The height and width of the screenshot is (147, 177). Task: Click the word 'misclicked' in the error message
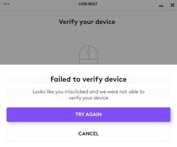pos(76,92)
